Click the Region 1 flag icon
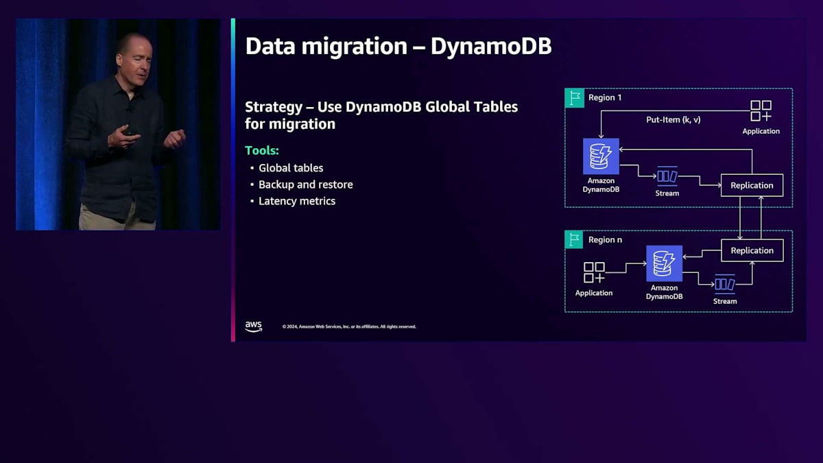 [574, 97]
